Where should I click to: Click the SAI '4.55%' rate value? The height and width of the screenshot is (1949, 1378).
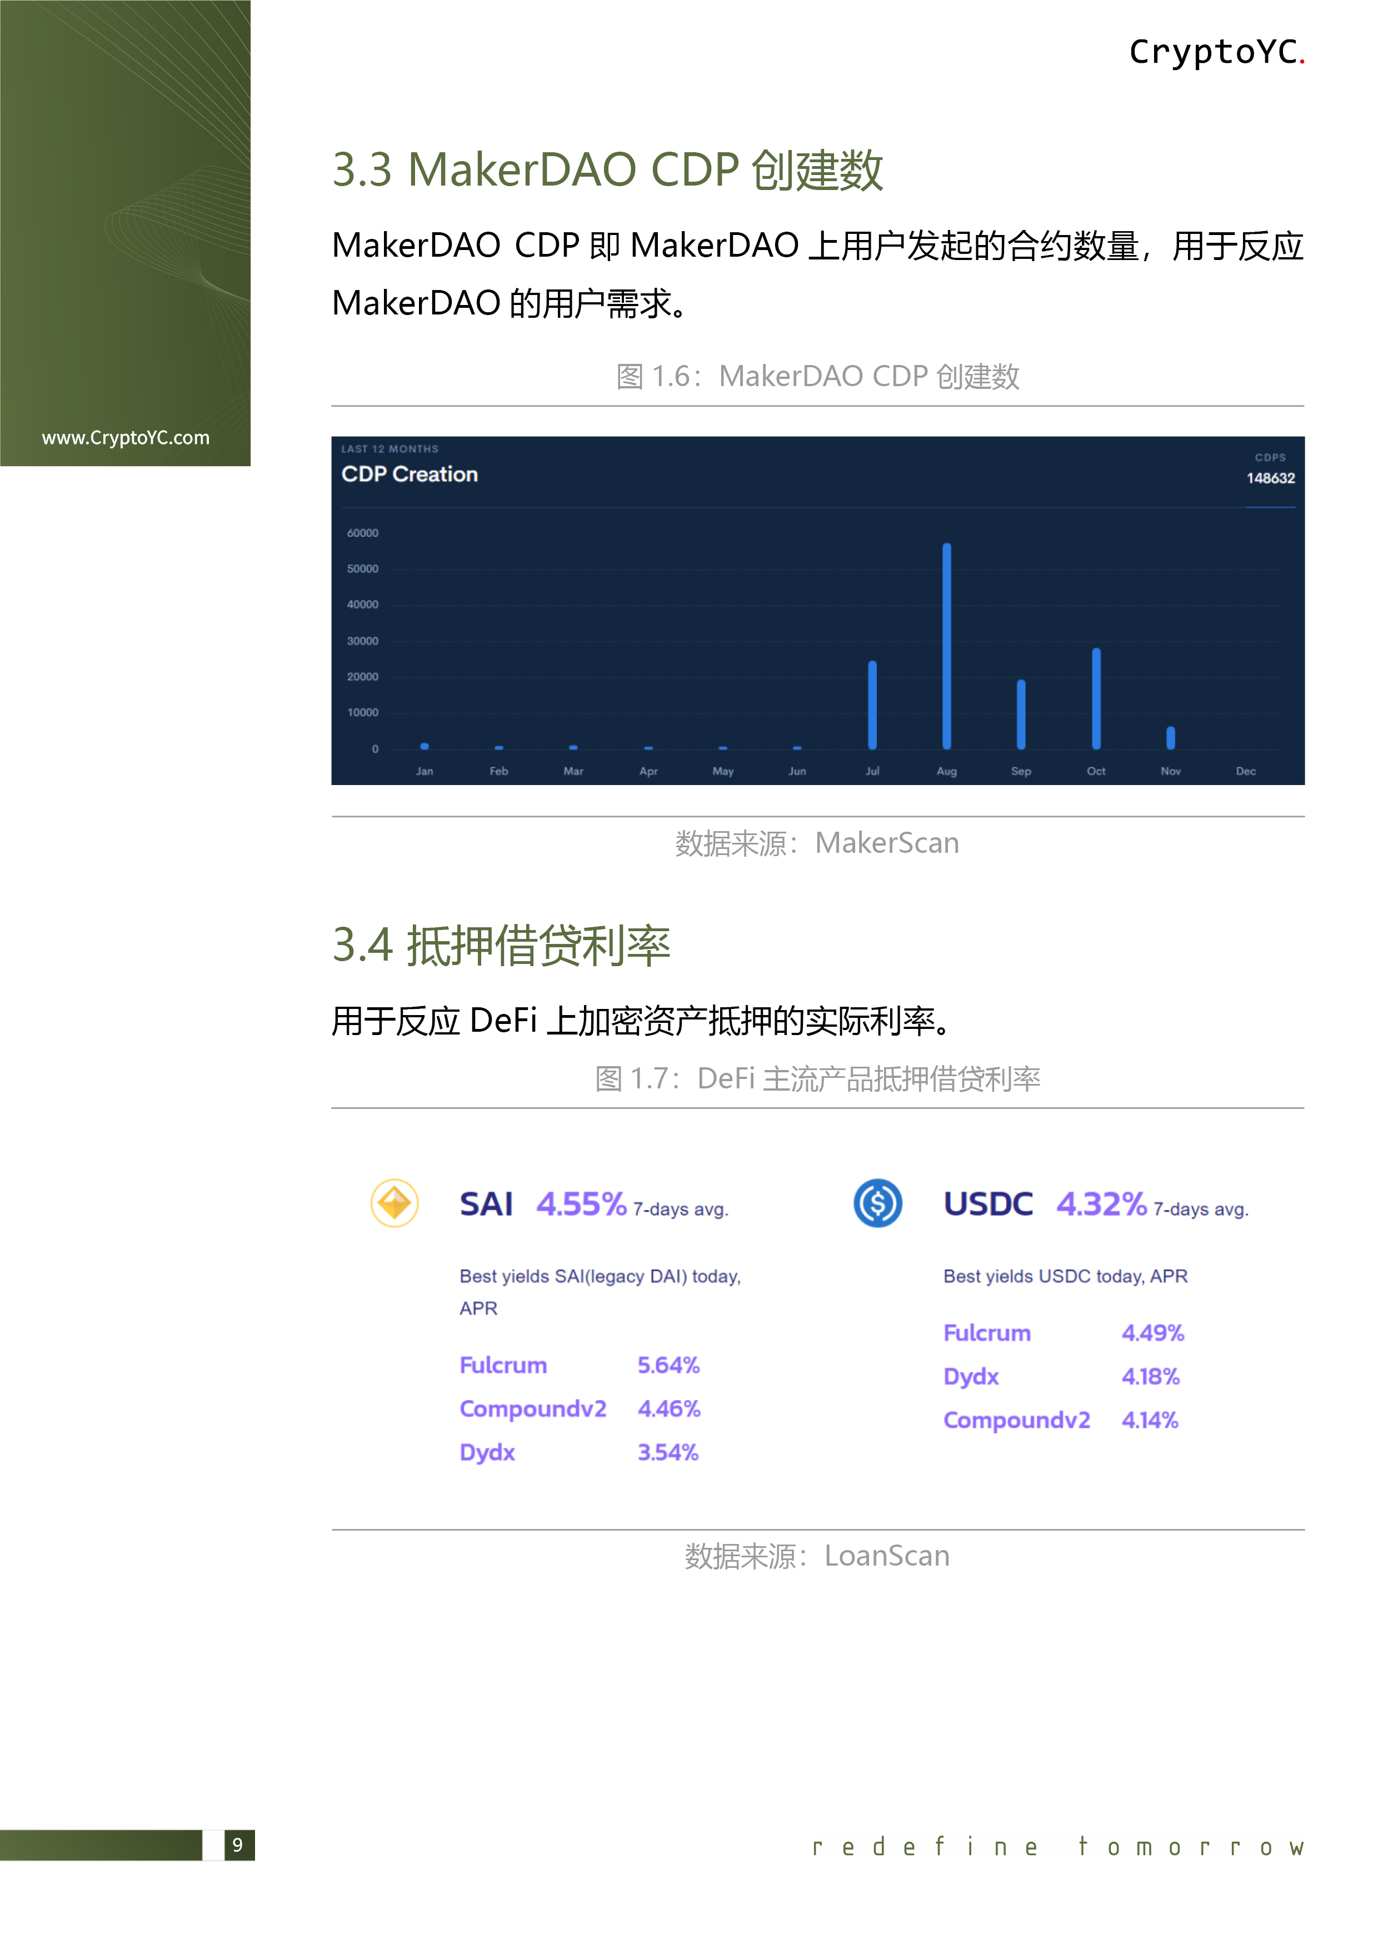tap(582, 1204)
